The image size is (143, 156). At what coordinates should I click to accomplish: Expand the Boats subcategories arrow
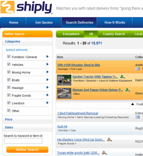[x=48, y=80]
